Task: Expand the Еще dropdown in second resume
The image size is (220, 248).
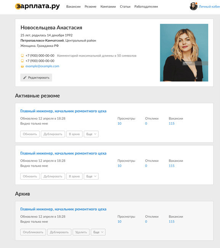Action: pyautogui.click(x=91, y=176)
